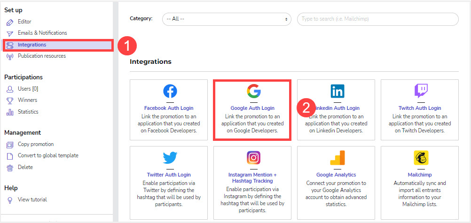
Task: Click the Publication resources broadcast icon
Action: 10,56
